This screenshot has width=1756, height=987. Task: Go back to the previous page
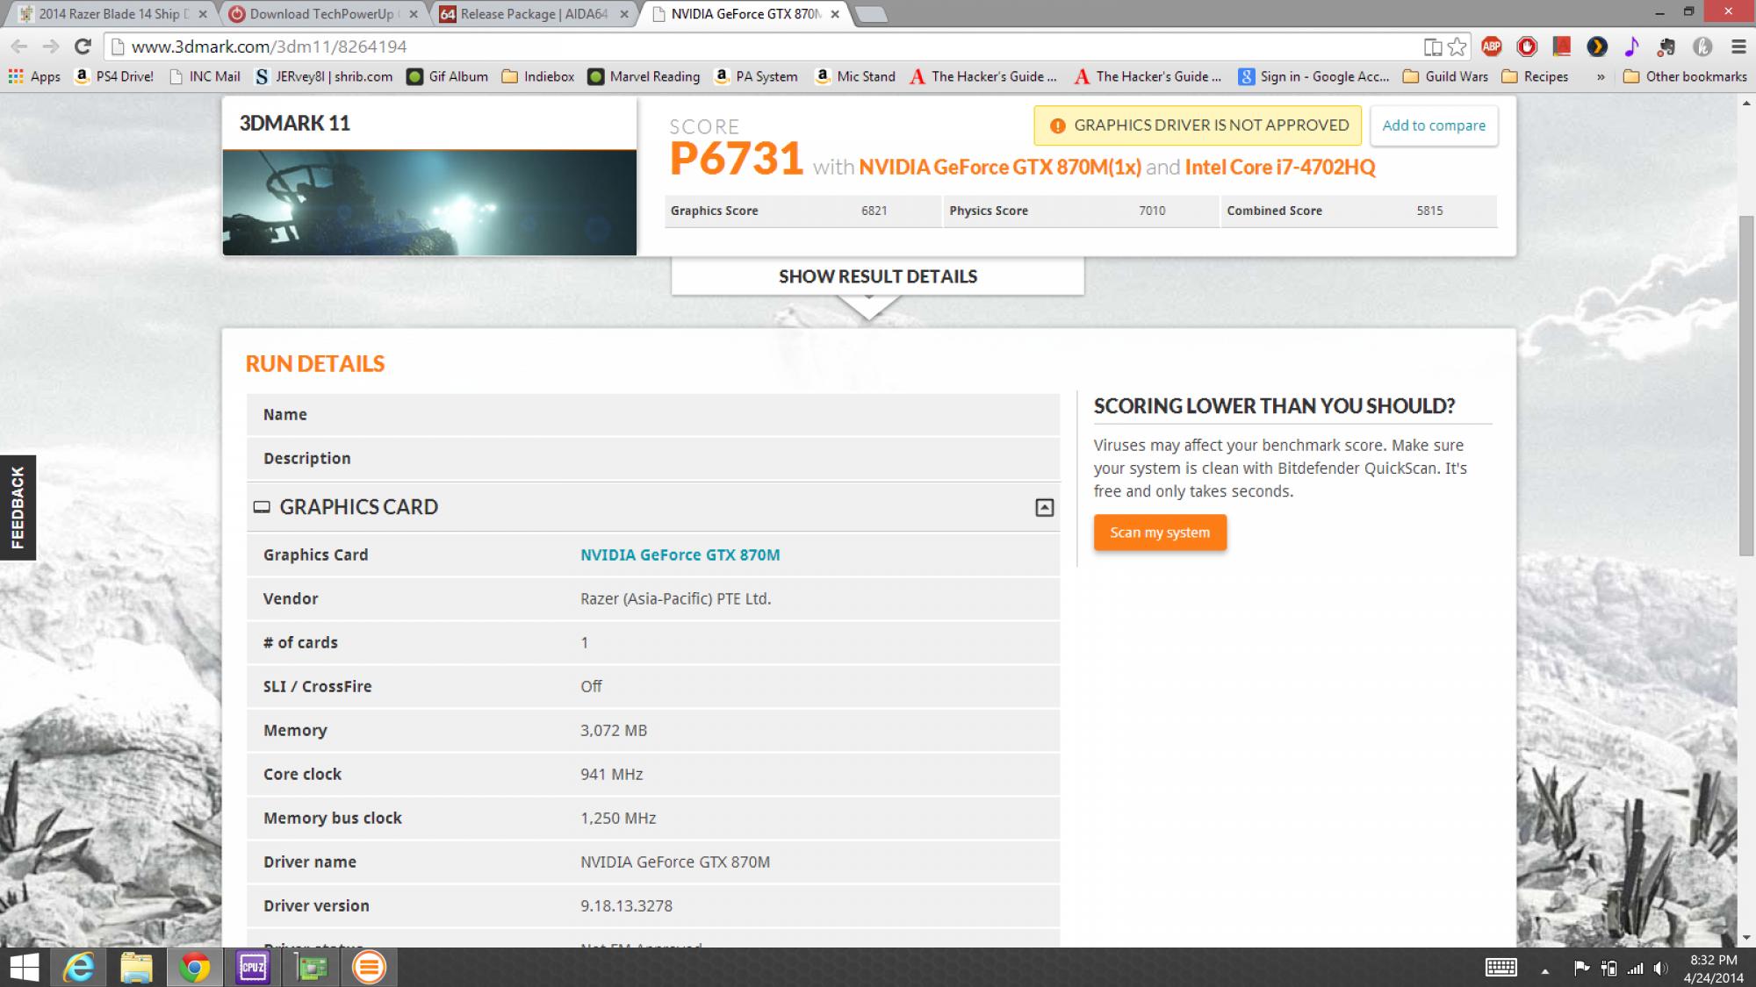pos(19,46)
